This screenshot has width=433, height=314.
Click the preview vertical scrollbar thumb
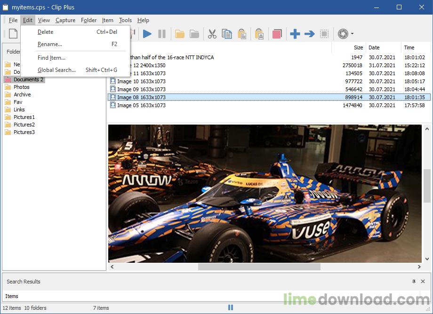pyautogui.click(x=427, y=186)
